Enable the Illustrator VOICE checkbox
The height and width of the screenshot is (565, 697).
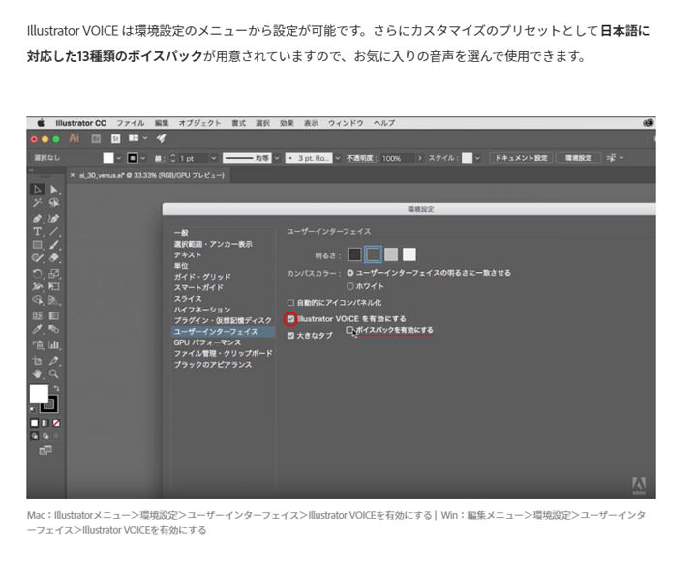tap(290, 318)
